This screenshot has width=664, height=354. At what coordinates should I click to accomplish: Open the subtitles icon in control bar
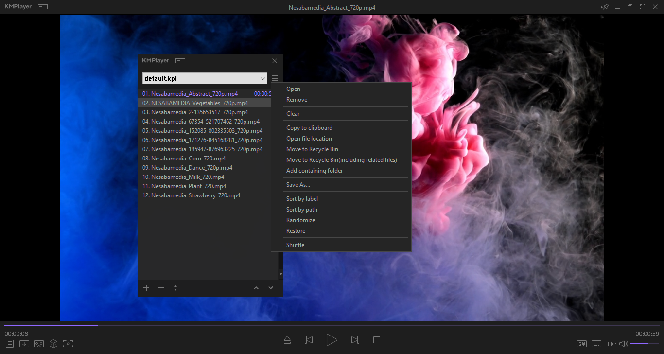(x=596, y=344)
